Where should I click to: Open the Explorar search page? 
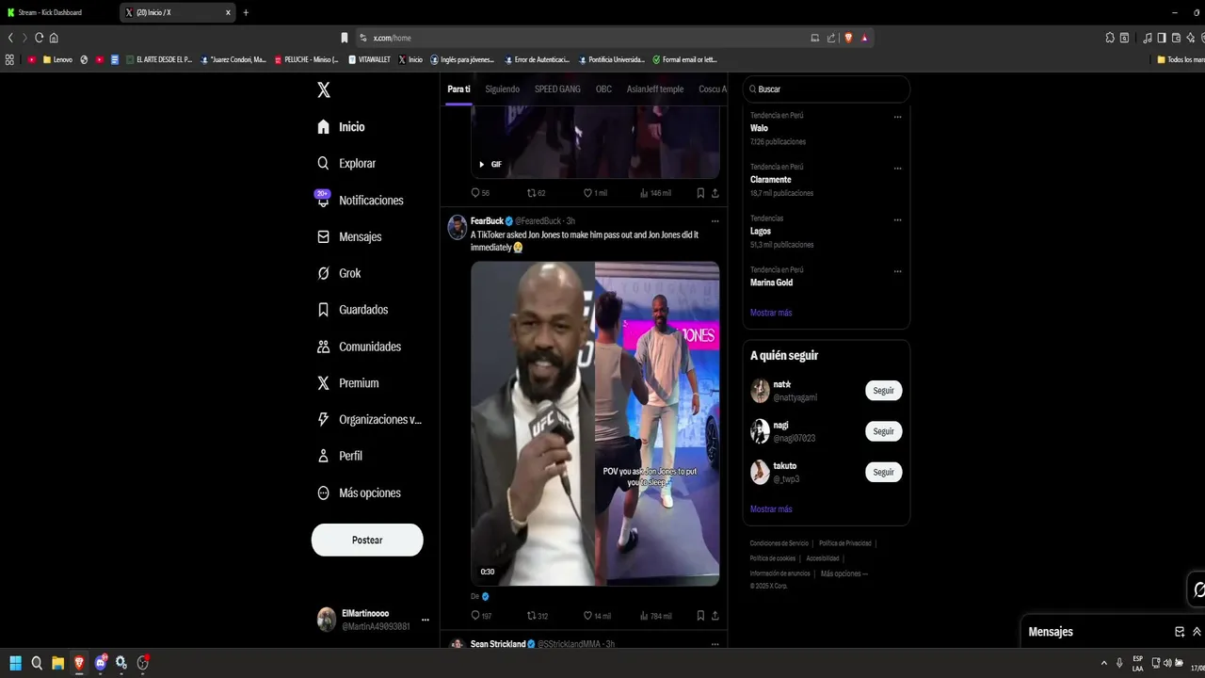346,163
